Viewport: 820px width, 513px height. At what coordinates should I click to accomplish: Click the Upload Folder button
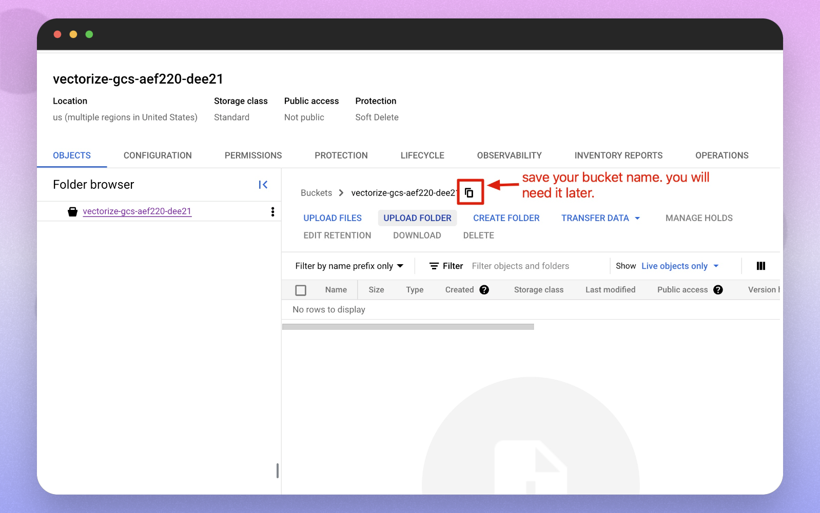coord(418,218)
